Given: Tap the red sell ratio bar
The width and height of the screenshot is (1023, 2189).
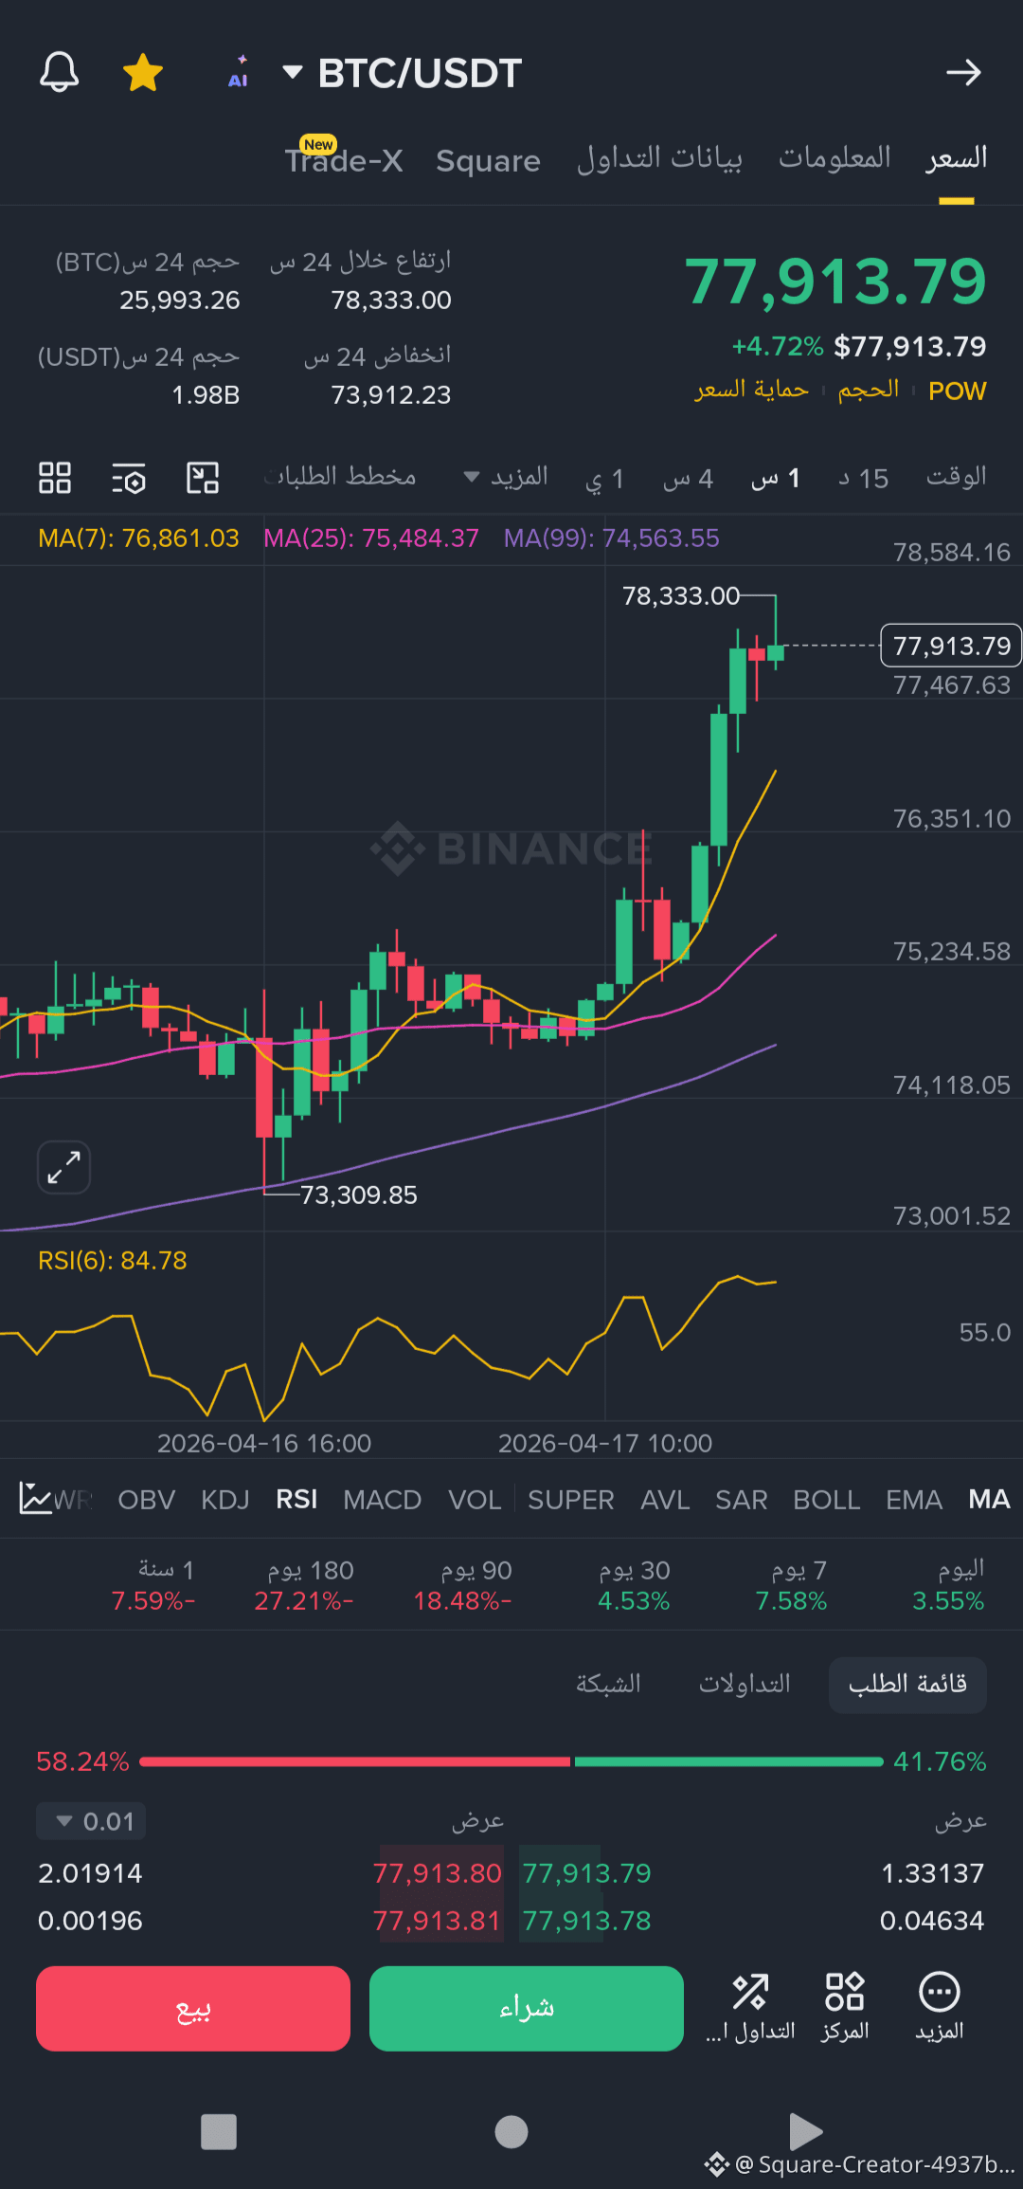Looking at the screenshot, I should tap(355, 1761).
